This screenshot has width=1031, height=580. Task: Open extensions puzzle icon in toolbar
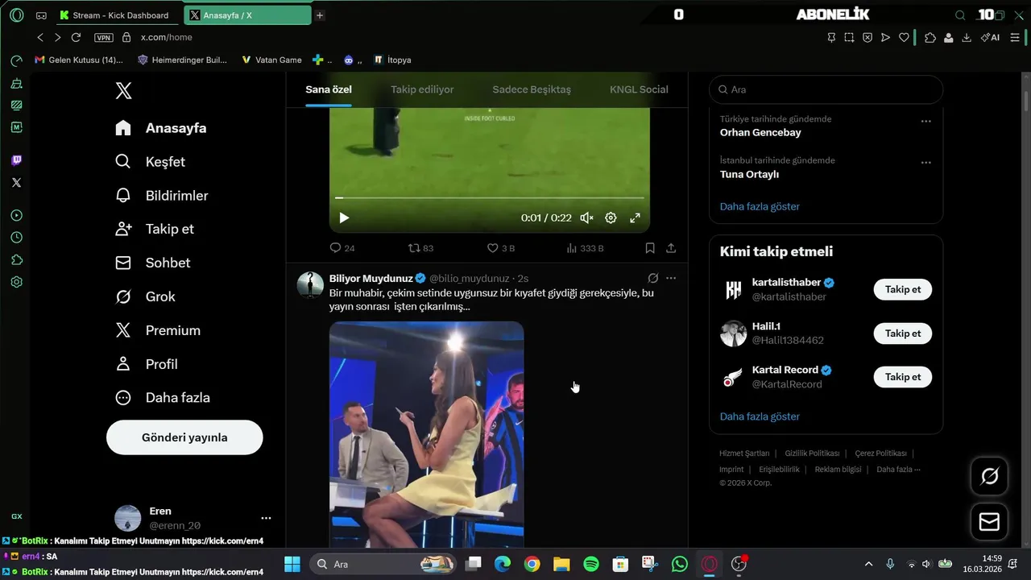pyautogui.click(x=930, y=37)
